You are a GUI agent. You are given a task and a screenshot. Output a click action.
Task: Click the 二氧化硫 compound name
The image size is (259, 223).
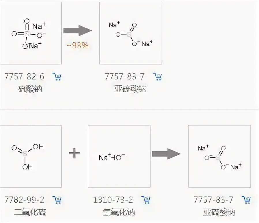(30, 212)
